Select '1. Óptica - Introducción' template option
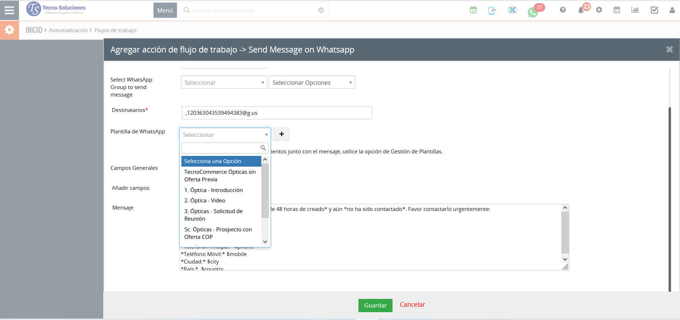 tap(214, 190)
